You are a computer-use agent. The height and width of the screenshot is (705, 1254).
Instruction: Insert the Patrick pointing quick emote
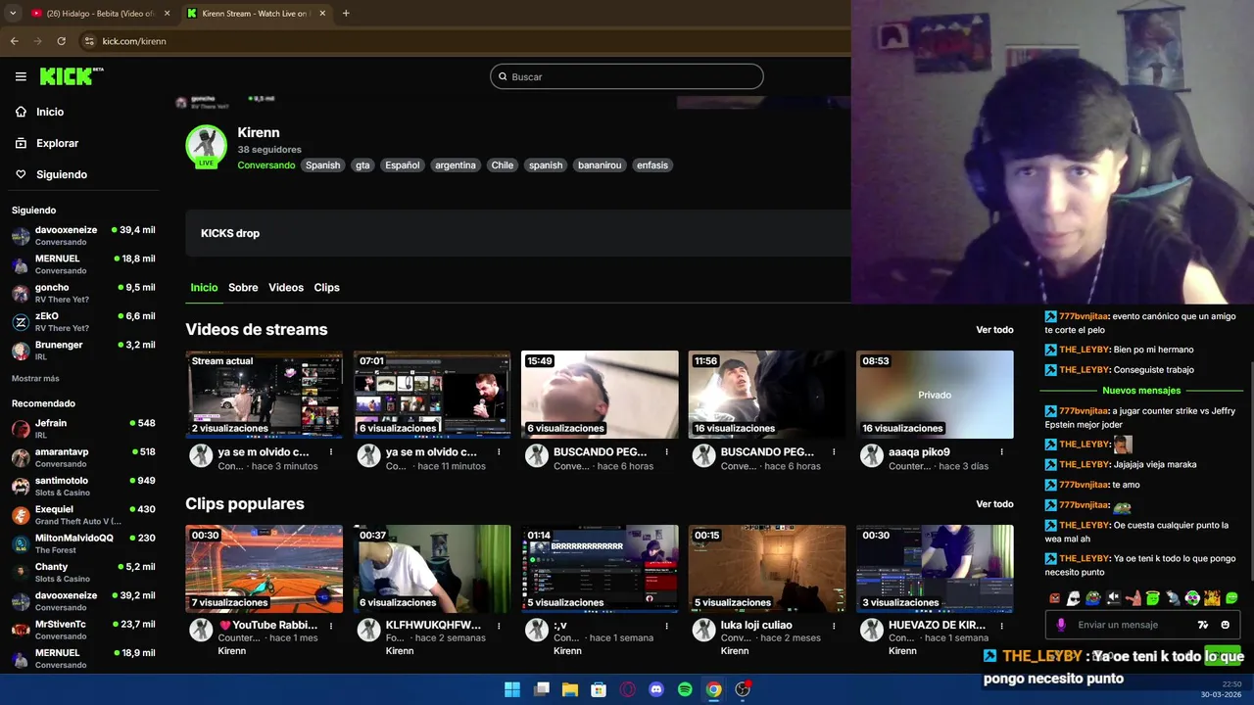click(1133, 598)
